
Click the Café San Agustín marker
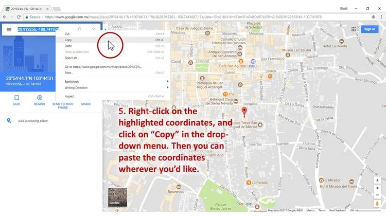241,61
